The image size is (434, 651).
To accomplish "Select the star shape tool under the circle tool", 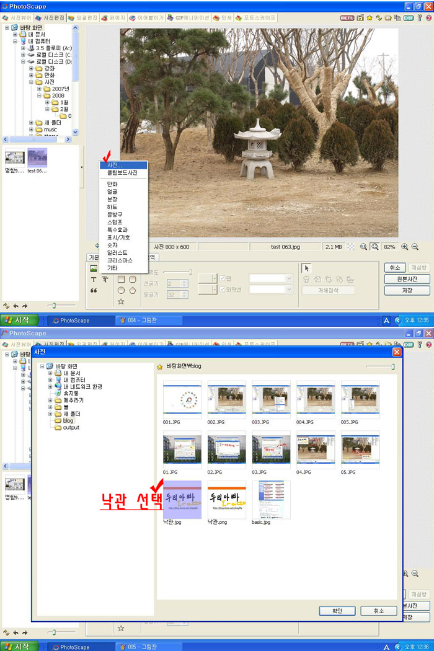I will tap(121, 301).
